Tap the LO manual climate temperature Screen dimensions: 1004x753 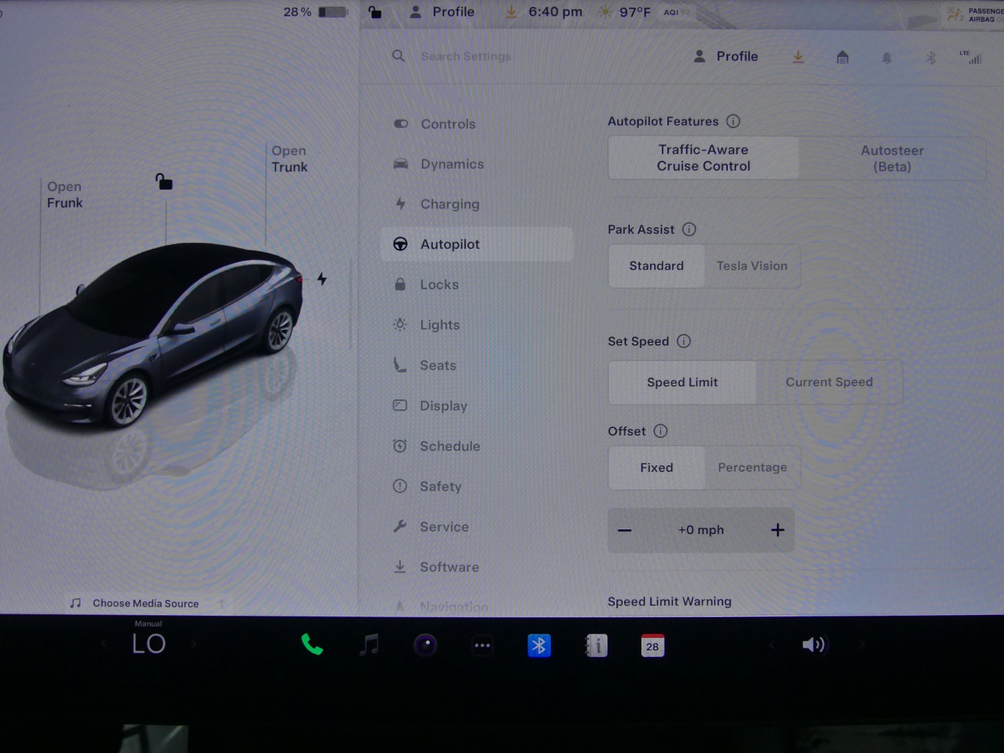(149, 644)
